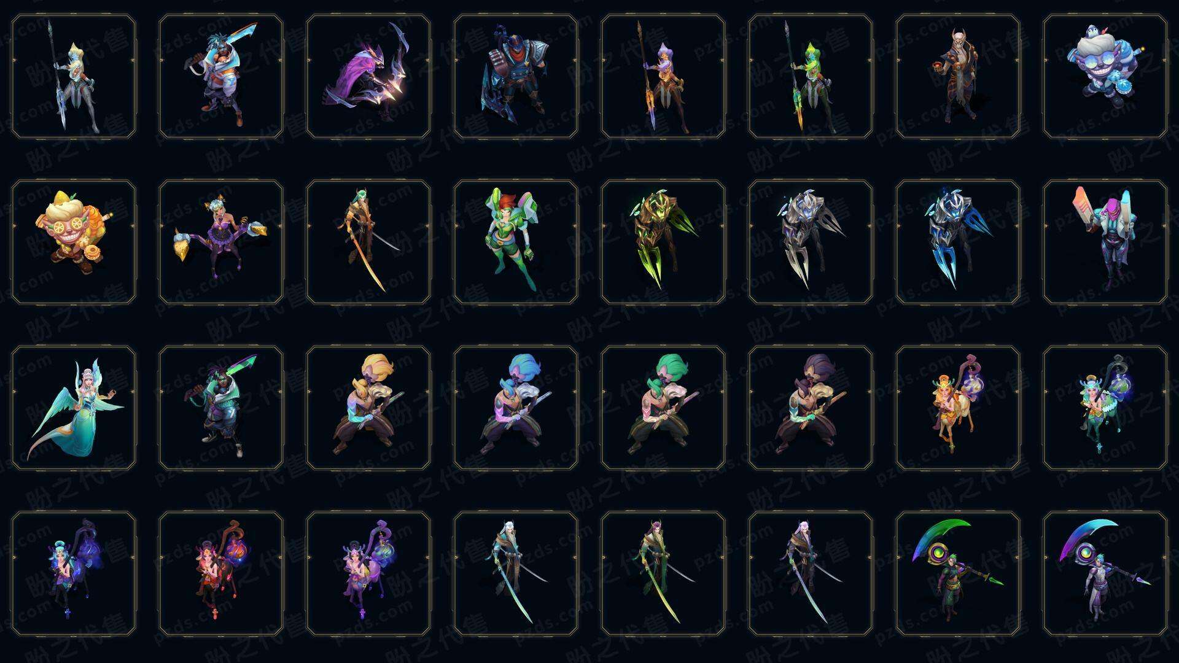
Task: Select the golden deer-rider with purple lantern
Action: click(x=958, y=408)
